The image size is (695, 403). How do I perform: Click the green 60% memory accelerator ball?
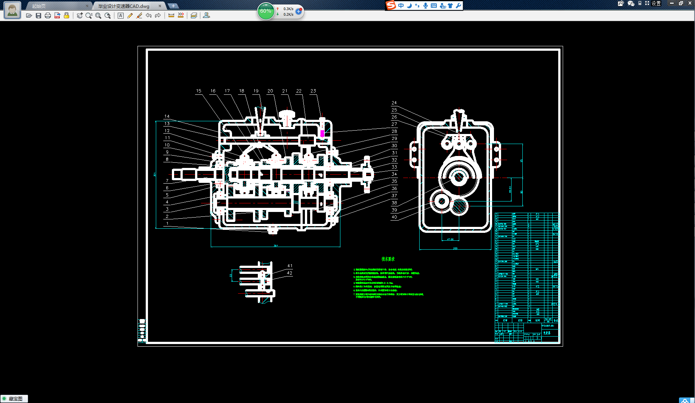(x=266, y=11)
